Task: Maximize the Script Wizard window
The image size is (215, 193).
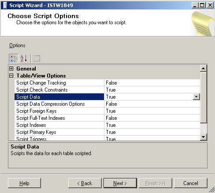Action: click(x=202, y=5)
